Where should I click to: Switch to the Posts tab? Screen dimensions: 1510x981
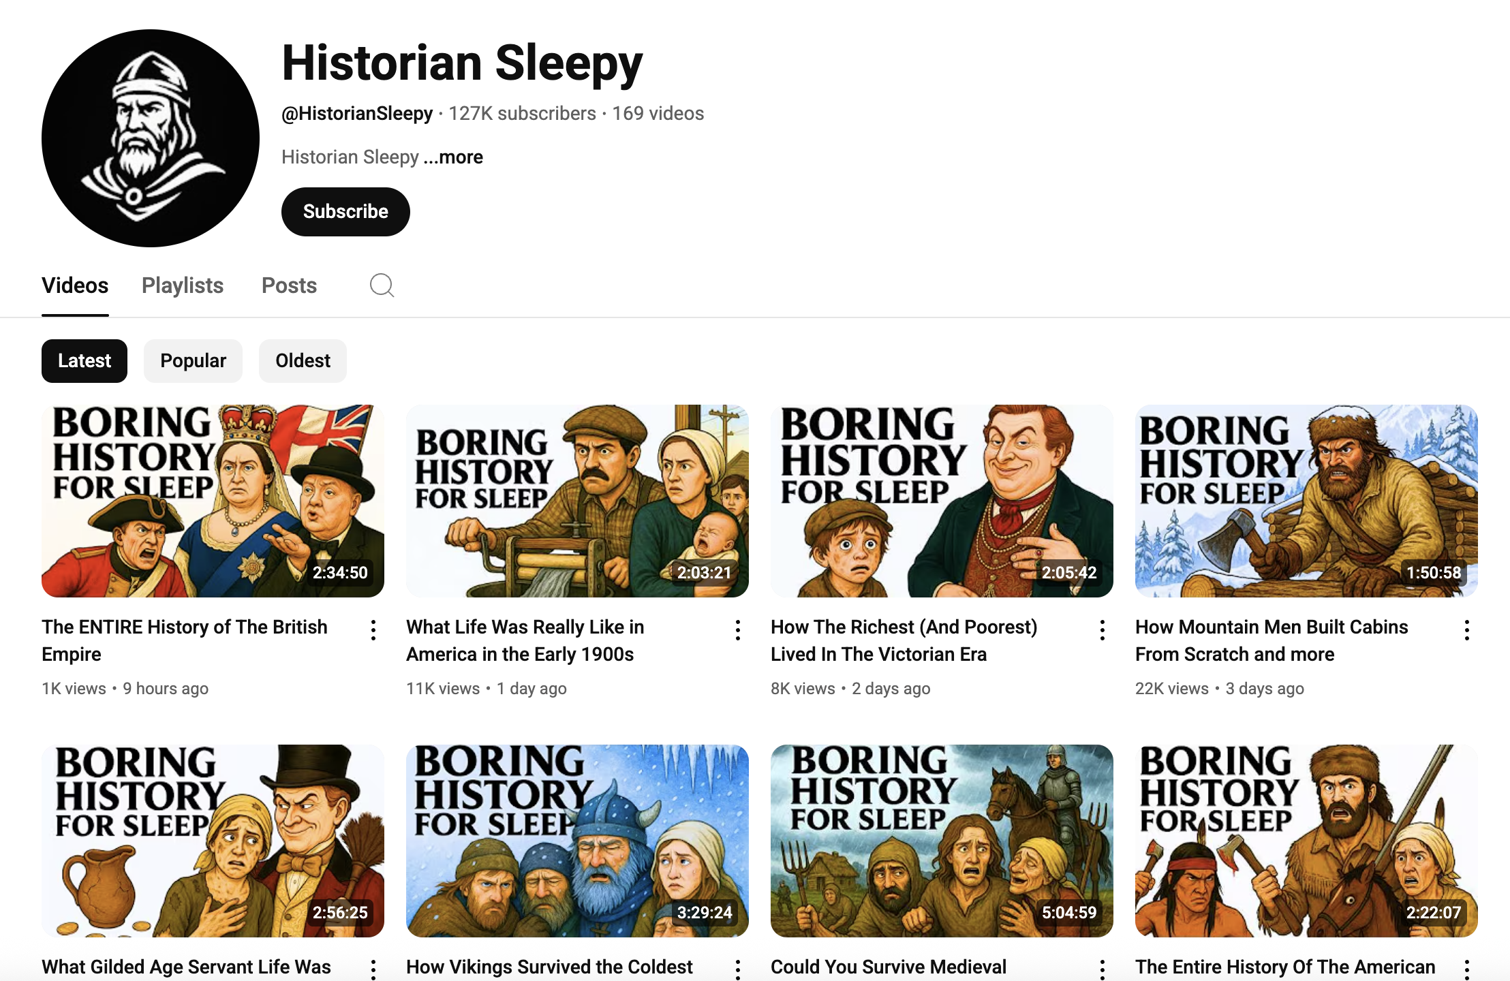290,285
